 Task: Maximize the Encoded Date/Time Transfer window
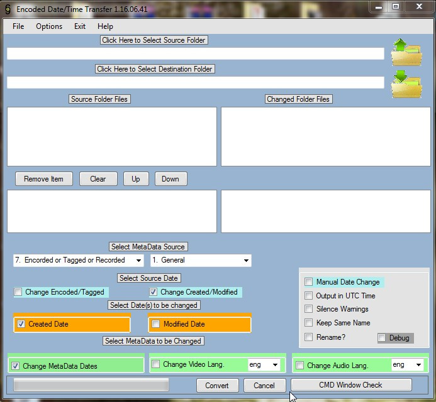[395, 7]
